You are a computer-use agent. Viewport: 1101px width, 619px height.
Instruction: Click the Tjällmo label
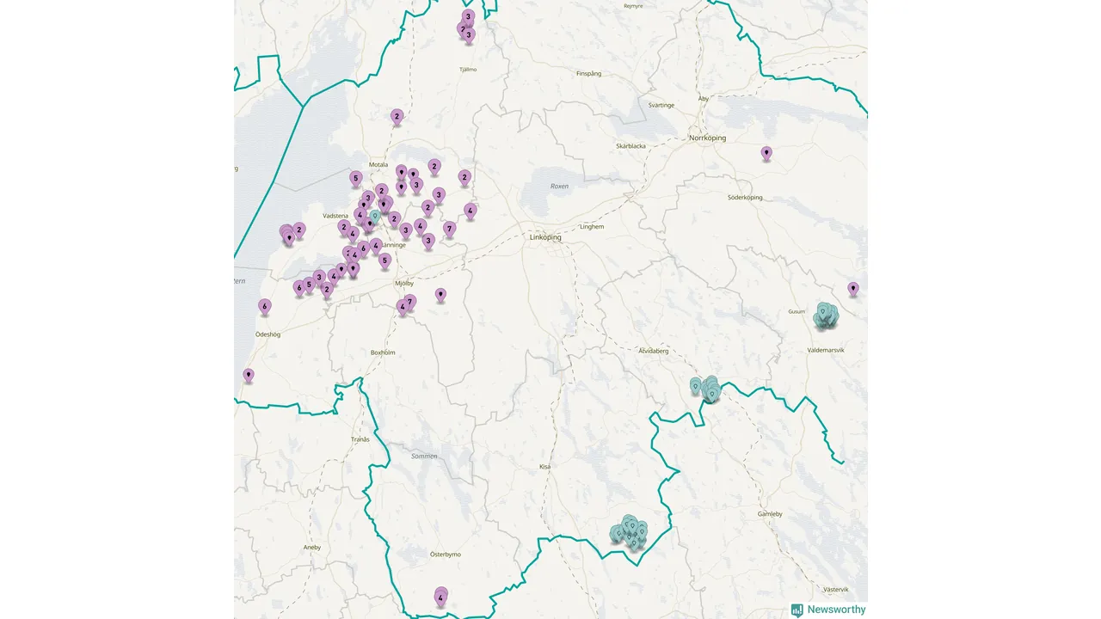[x=468, y=70]
